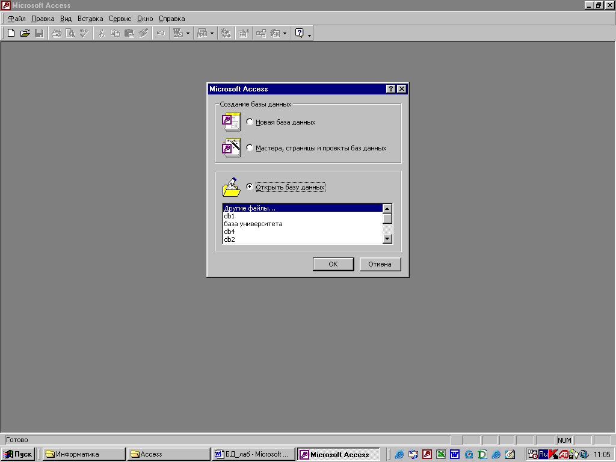Click the Open folder toolbar icon
The width and height of the screenshot is (616, 462).
(x=25, y=34)
